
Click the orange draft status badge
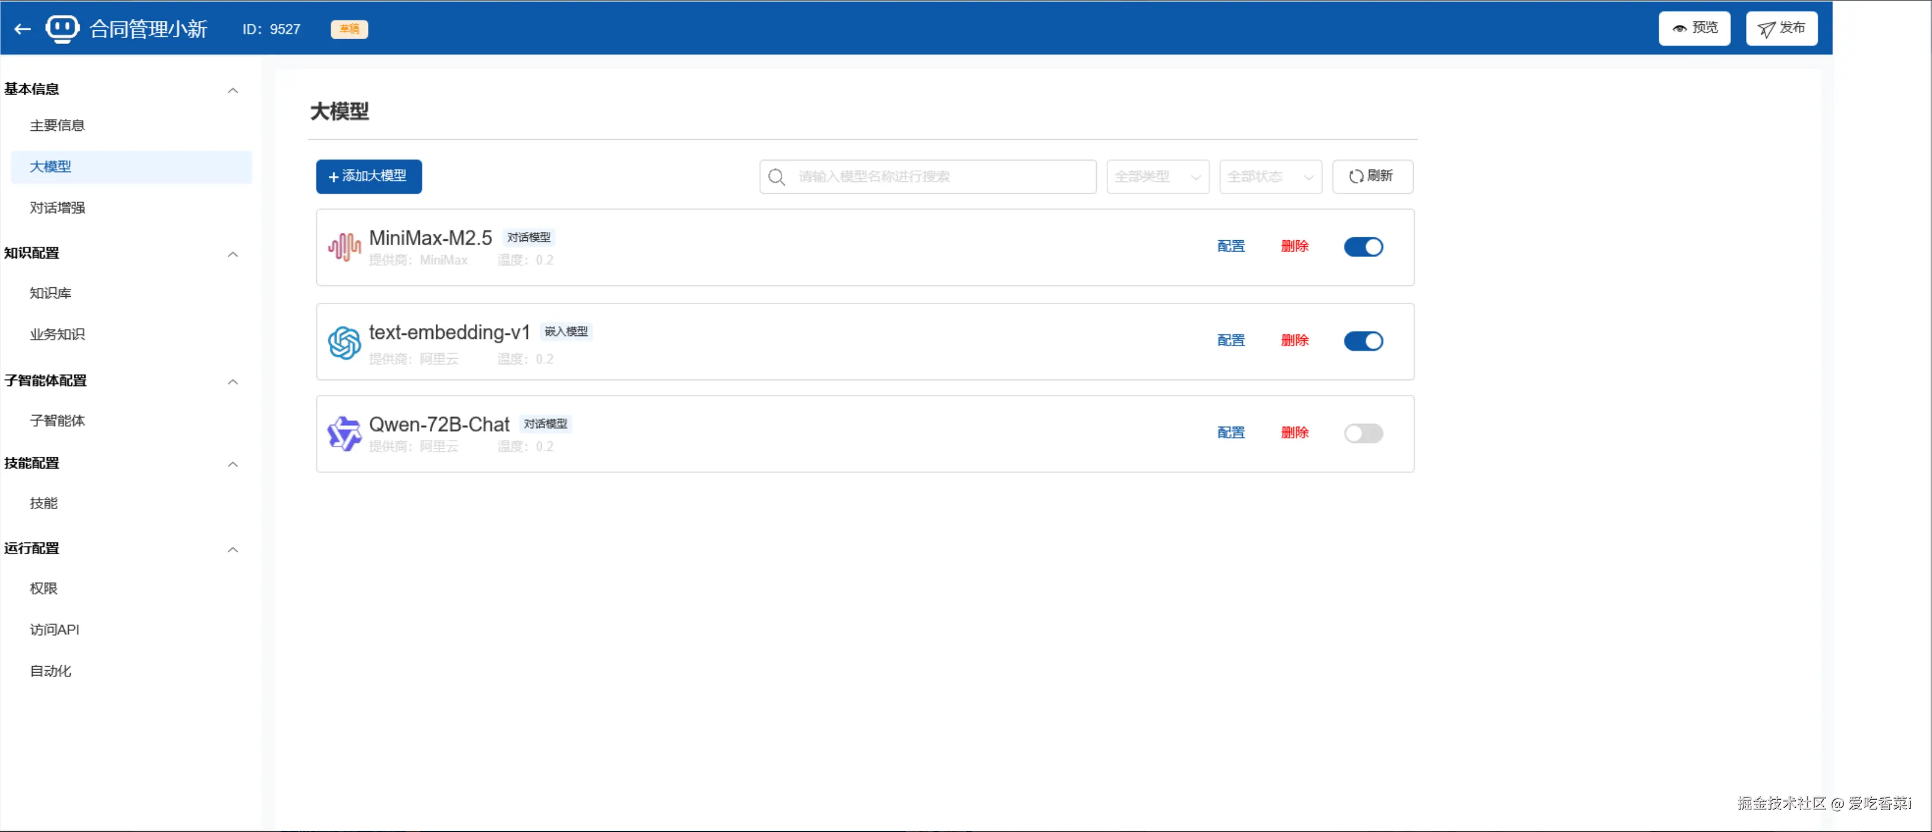349,29
